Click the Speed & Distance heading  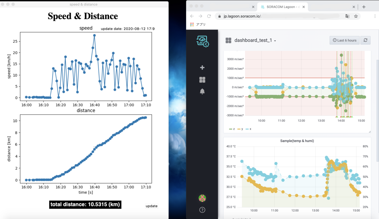point(83,16)
